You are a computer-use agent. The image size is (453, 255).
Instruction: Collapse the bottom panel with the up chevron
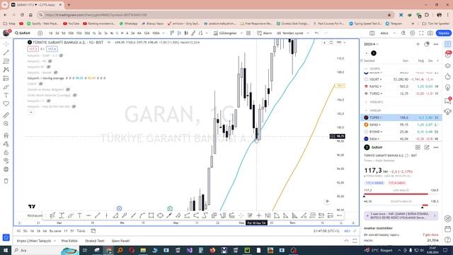(x=346, y=241)
